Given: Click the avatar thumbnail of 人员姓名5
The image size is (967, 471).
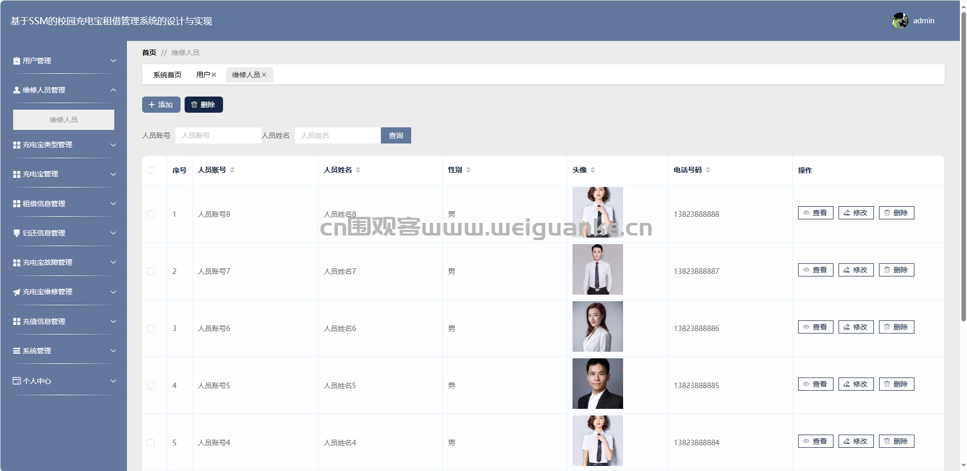Looking at the screenshot, I should pyautogui.click(x=597, y=384).
